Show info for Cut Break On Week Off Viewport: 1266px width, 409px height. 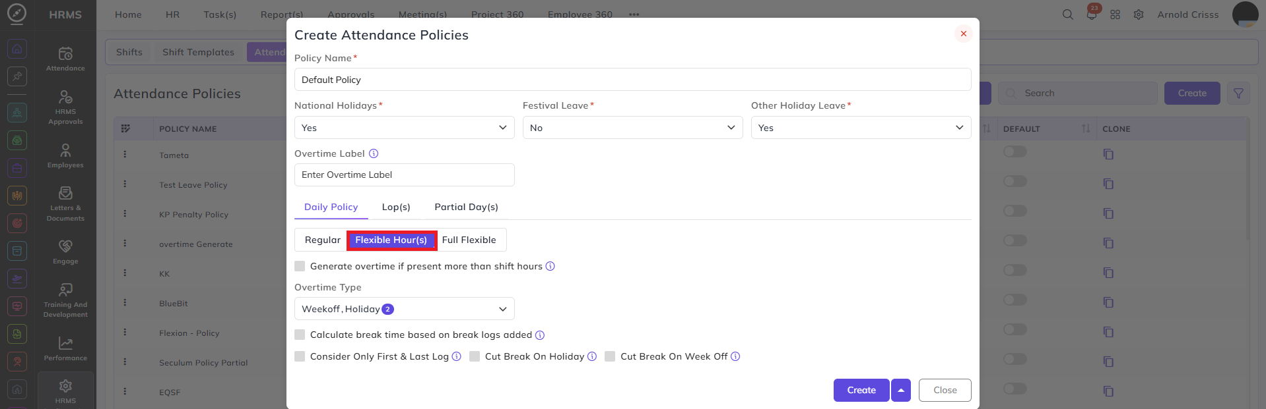pyautogui.click(x=735, y=356)
